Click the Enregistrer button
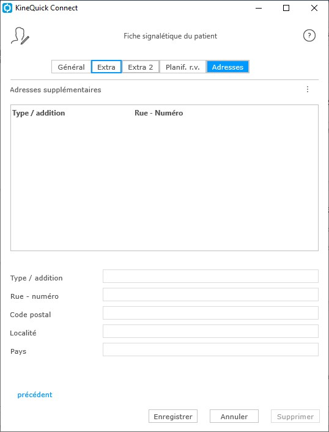329x432 pixels. 173,416
